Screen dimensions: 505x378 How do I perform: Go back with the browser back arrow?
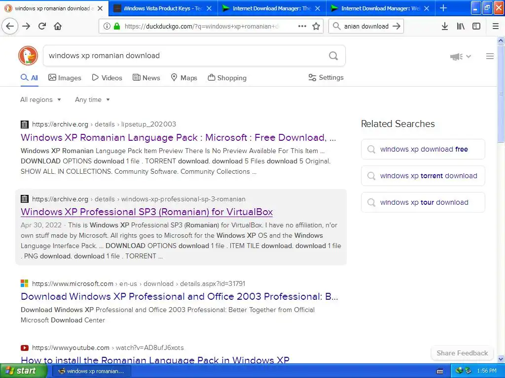(x=10, y=26)
